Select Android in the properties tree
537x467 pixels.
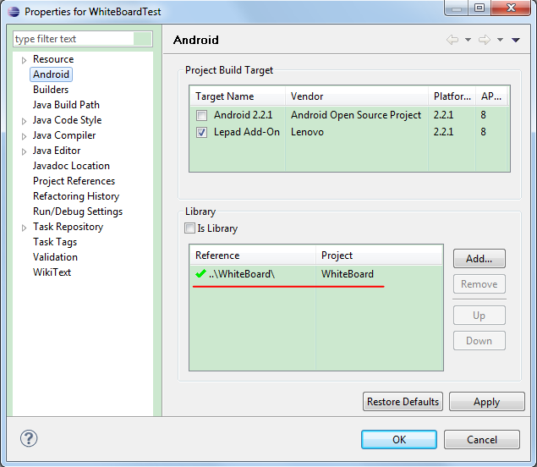51,74
